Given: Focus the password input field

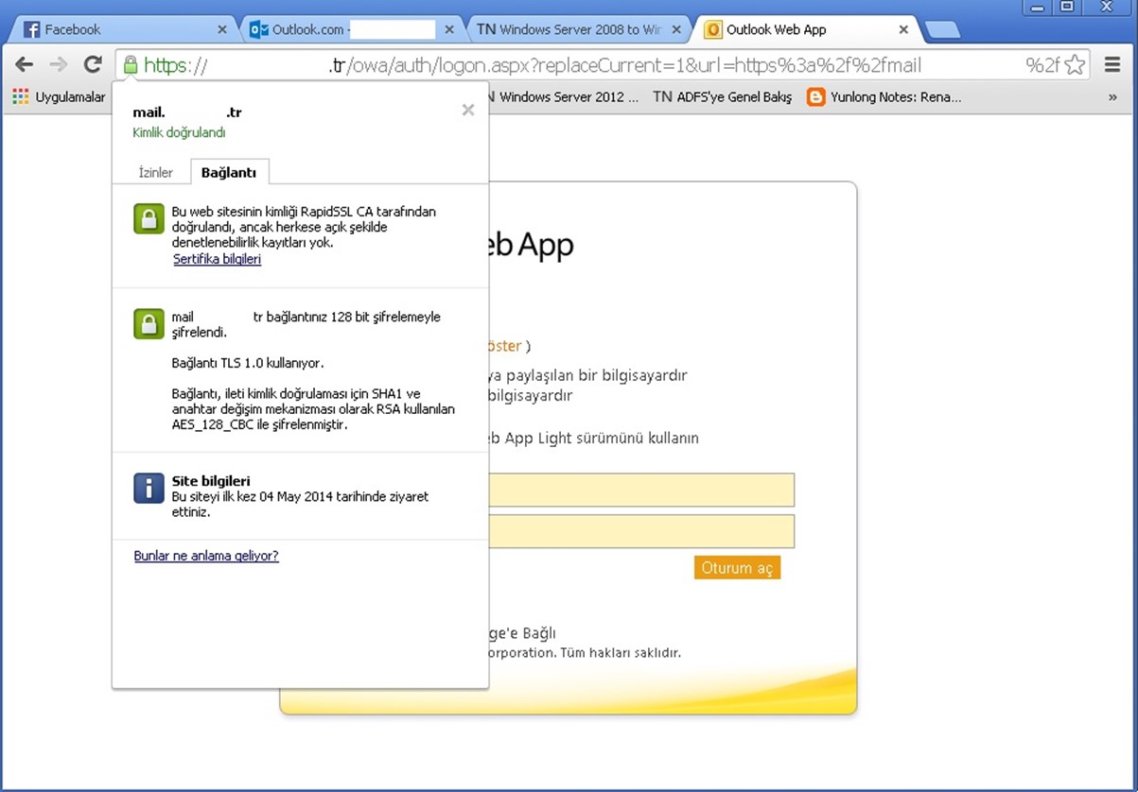Looking at the screenshot, I should 641,531.
